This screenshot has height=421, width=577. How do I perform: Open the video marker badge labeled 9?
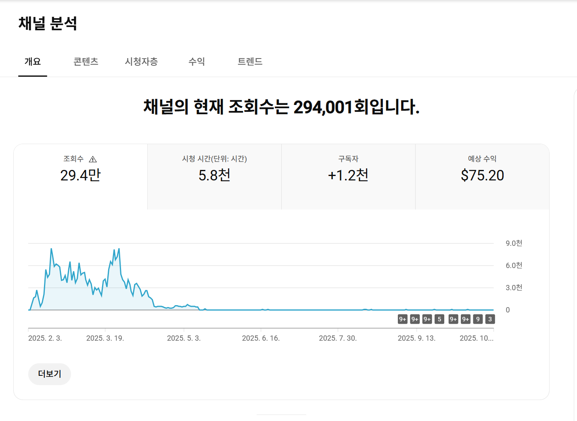tap(478, 319)
